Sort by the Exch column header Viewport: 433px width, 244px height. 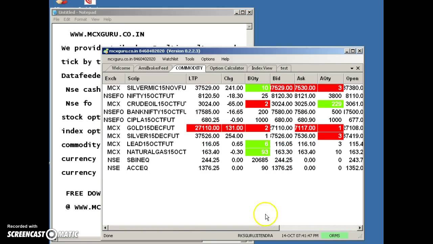114,78
